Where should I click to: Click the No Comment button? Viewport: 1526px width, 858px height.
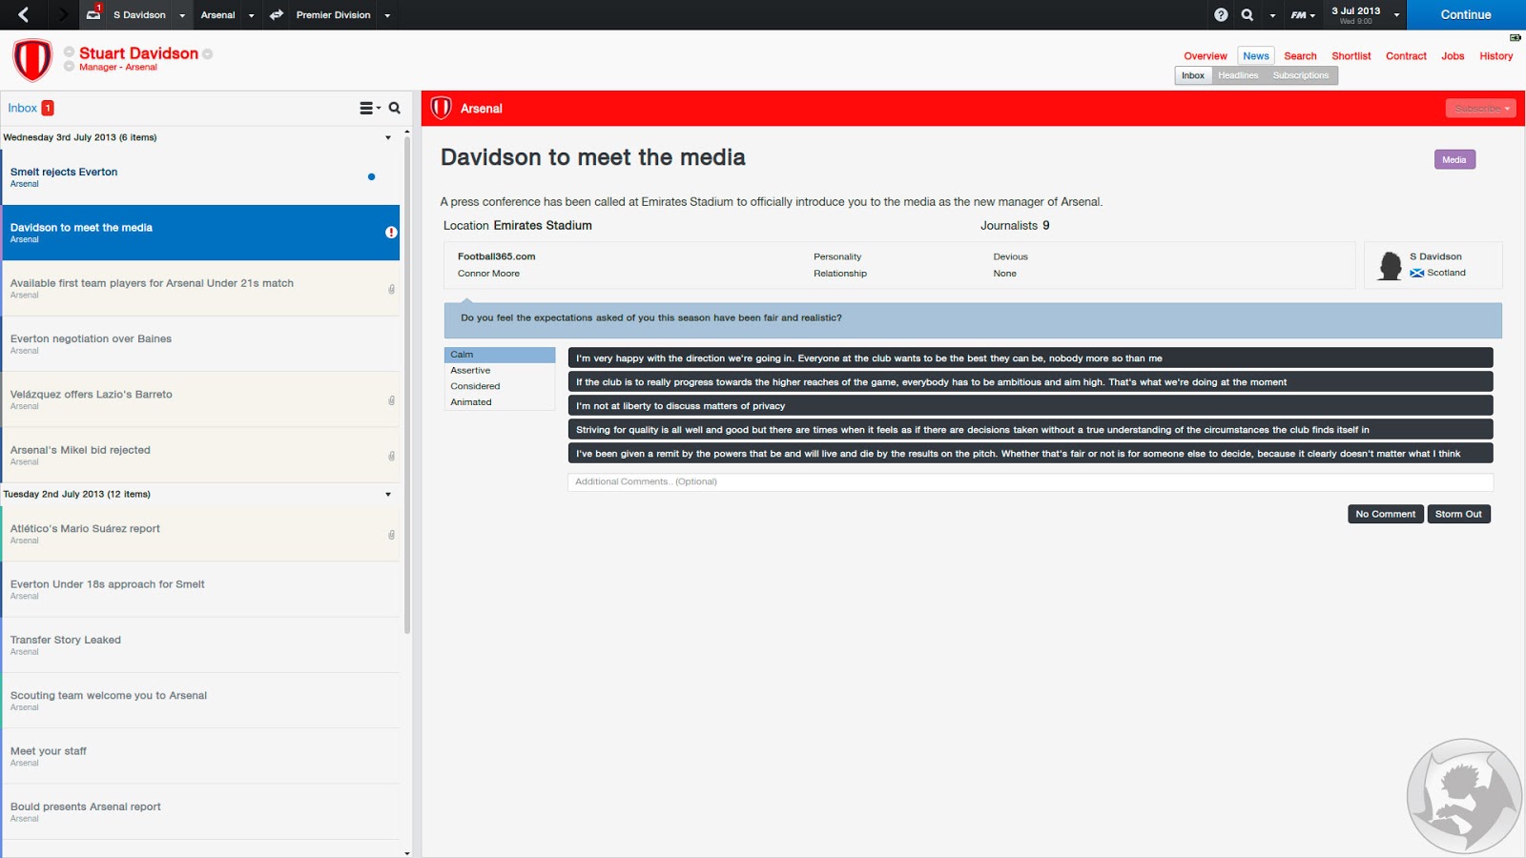click(1386, 514)
